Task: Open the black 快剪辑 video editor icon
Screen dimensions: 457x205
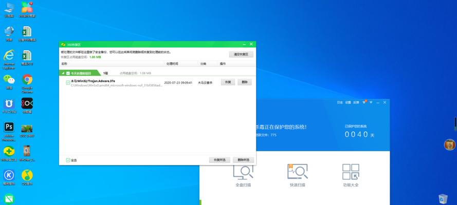Action: pos(27,106)
